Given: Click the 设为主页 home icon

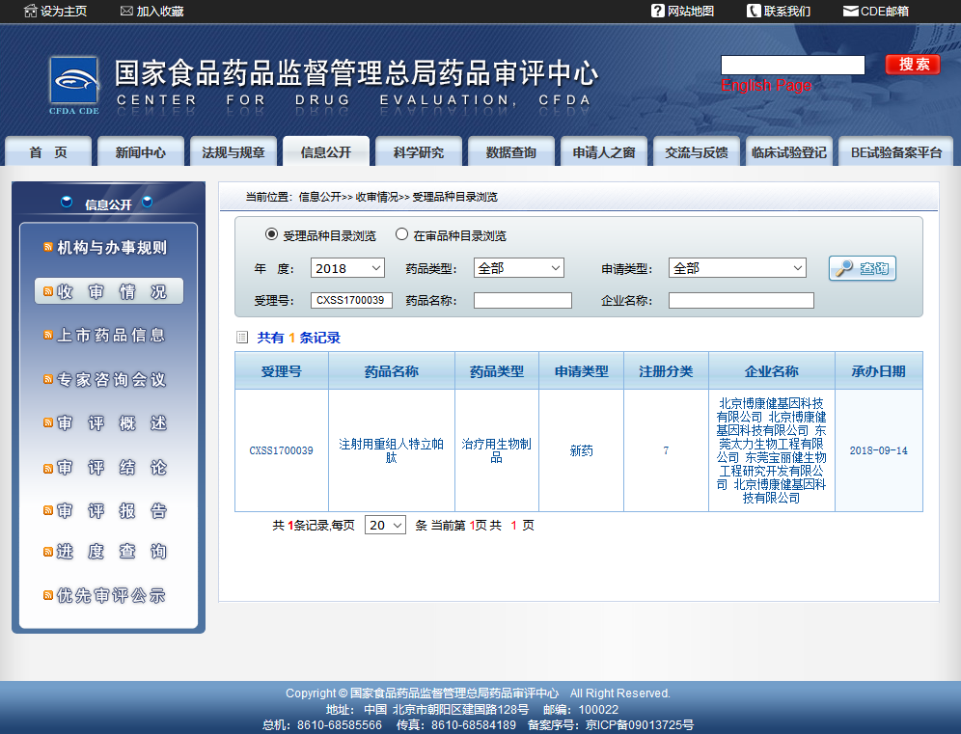Looking at the screenshot, I should (31, 11).
